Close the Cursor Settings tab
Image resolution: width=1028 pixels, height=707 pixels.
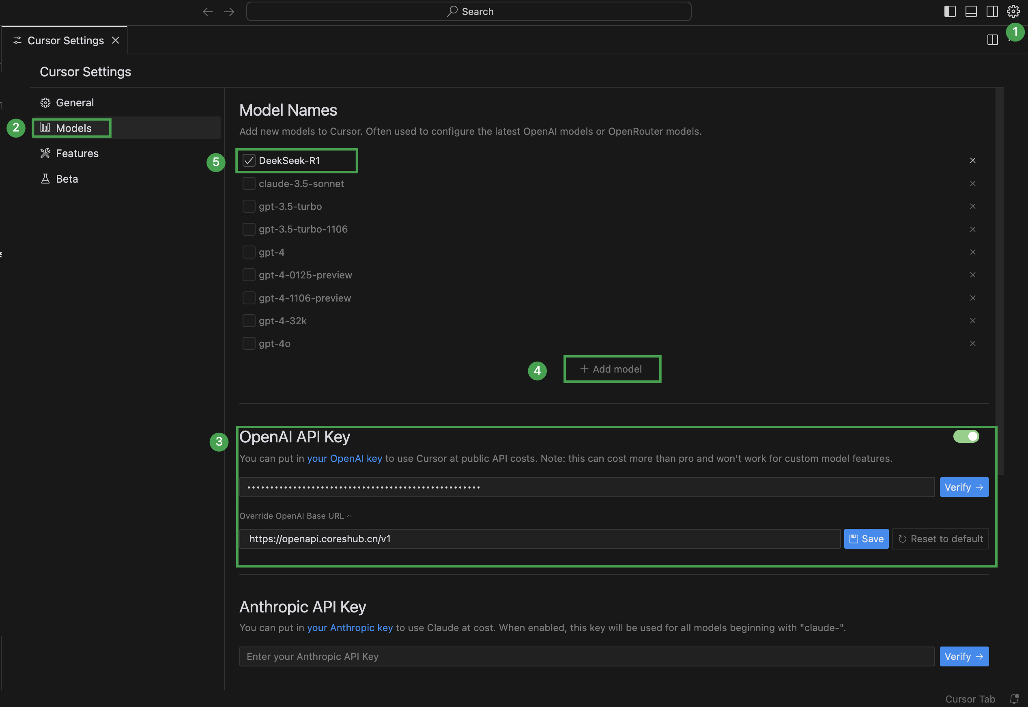(116, 40)
